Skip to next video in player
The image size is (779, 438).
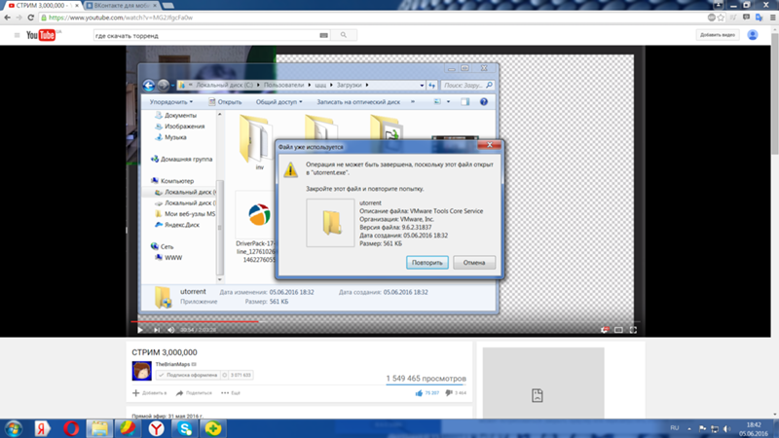pyautogui.click(x=157, y=330)
